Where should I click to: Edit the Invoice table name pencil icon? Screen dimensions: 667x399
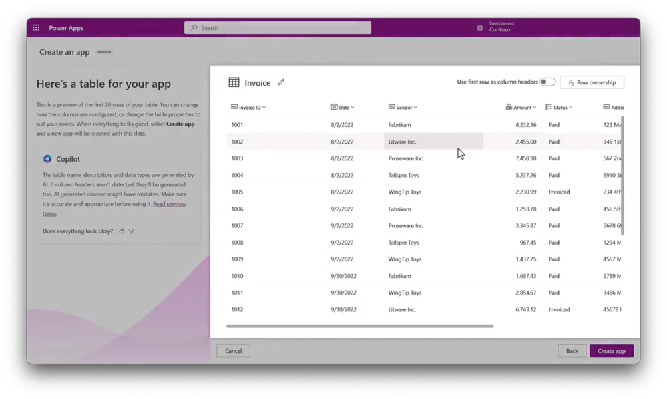click(280, 82)
